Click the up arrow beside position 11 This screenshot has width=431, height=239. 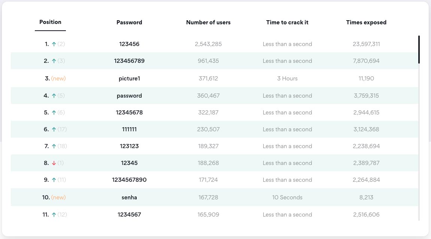(54, 215)
